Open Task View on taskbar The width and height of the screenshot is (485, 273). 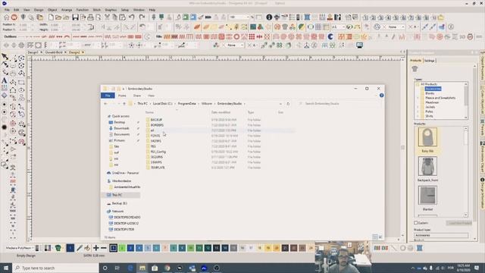click(x=117, y=268)
